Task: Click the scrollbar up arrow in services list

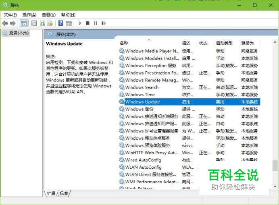Action: [x=275, y=43]
